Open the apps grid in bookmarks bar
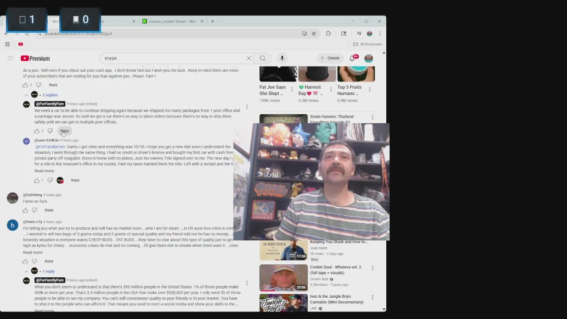This screenshot has height=319, width=567. point(7,44)
